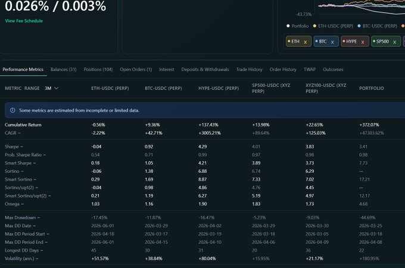Open the View Fee Schedule link
This screenshot has width=405, height=268.
(24, 21)
